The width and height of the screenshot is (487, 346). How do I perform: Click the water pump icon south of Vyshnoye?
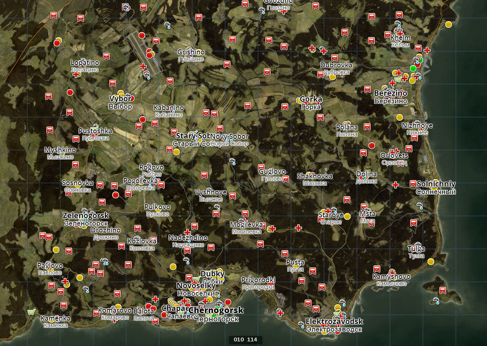point(217,207)
